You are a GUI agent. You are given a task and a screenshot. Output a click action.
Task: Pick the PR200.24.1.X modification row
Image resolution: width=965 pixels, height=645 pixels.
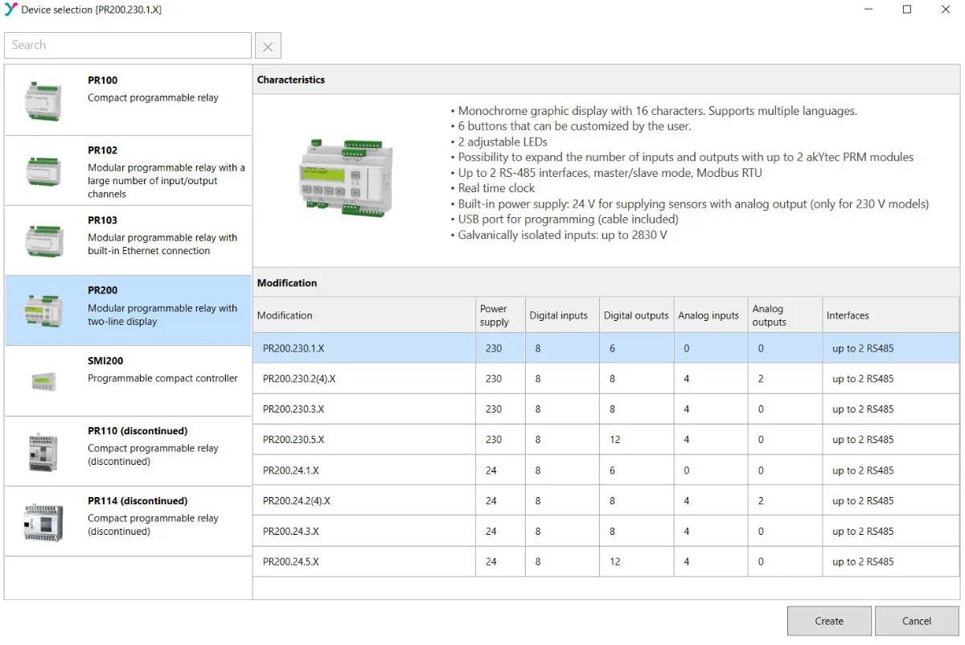click(363, 470)
